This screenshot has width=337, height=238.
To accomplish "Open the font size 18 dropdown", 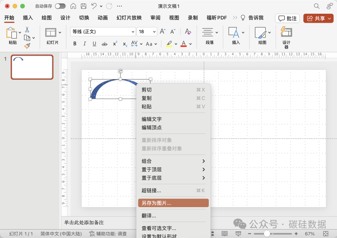I will click(x=147, y=32).
